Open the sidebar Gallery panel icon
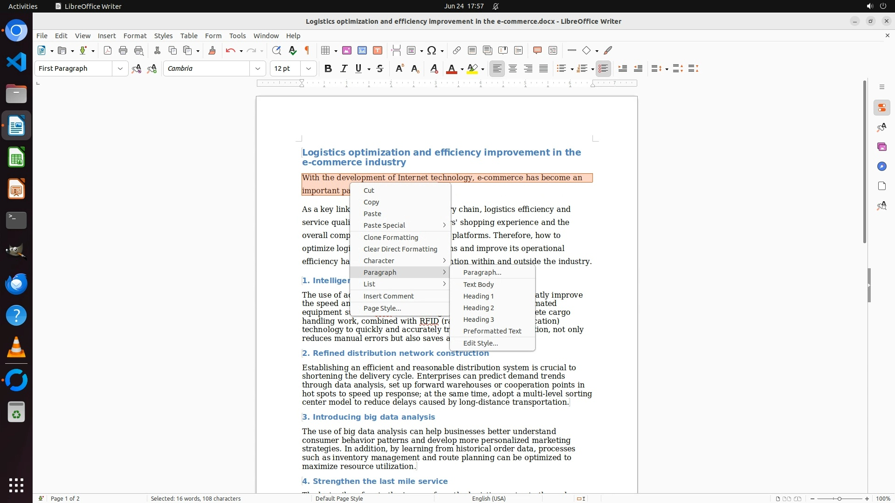The width and height of the screenshot is (895, 503). click(x=881, y=147)
